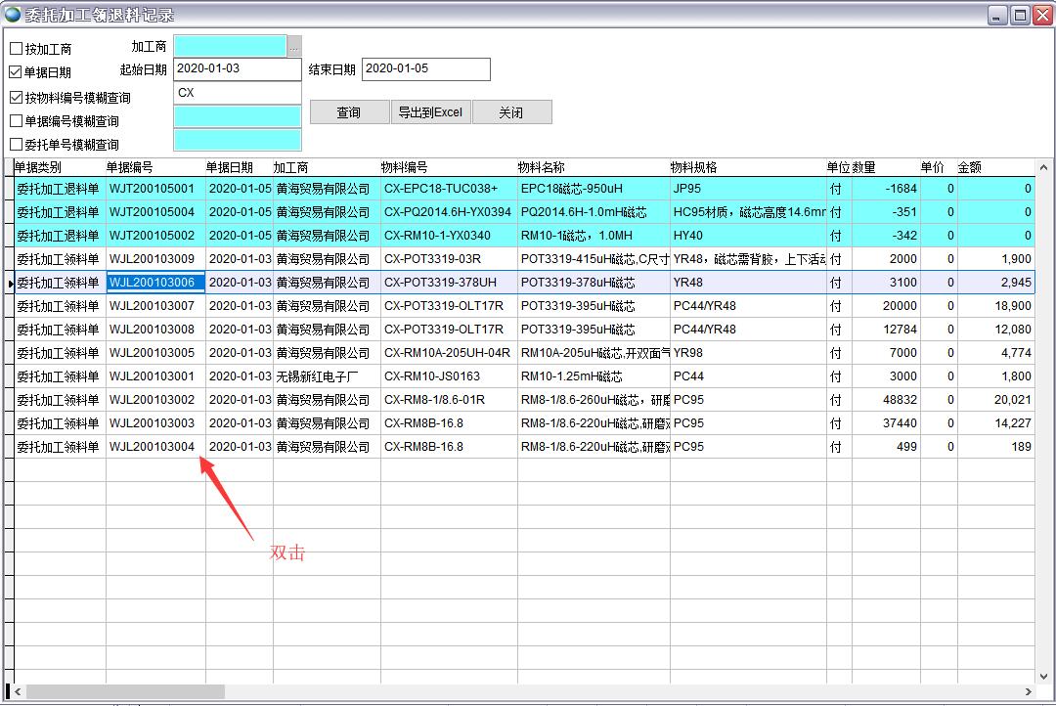Click the 导出到Excel button
Screen dimensions: 1056x706
pos(430,112)
